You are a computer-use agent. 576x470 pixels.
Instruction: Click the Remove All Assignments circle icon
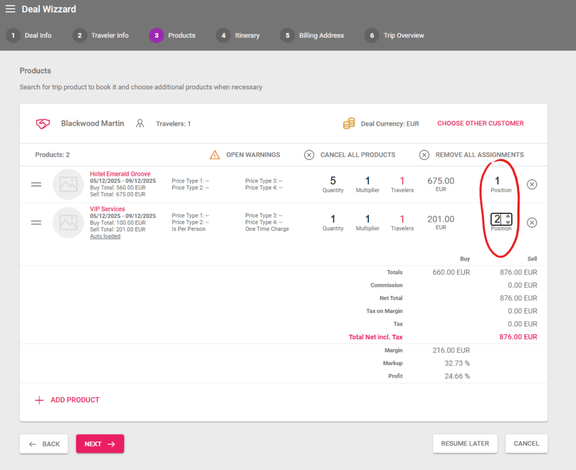424,155
